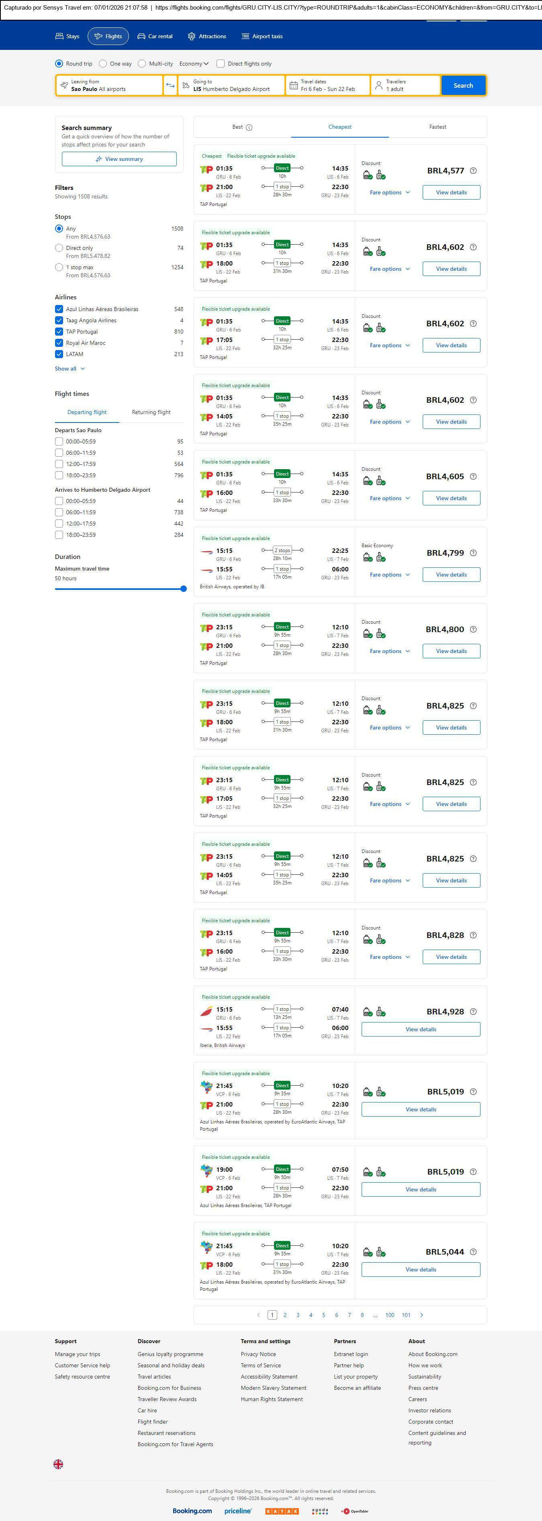Image resolution: width=542 pixels, height=1521 pixels.
Task: Click the help icon next to BRL4,799 price
Action: point(473,553)
